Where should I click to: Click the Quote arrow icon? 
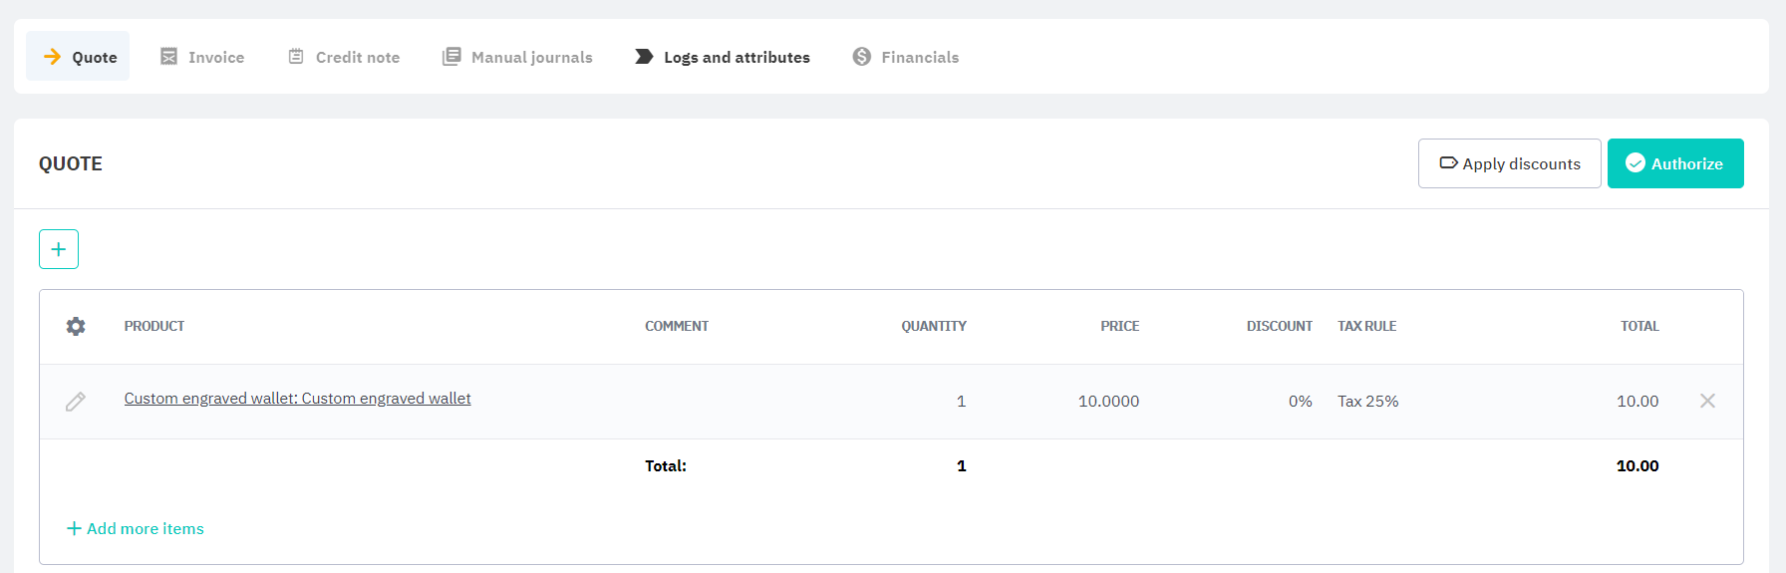[53, 57]
